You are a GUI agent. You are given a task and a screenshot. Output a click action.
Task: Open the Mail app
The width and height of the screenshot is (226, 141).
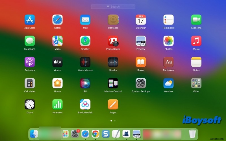(x=85, y=20)
